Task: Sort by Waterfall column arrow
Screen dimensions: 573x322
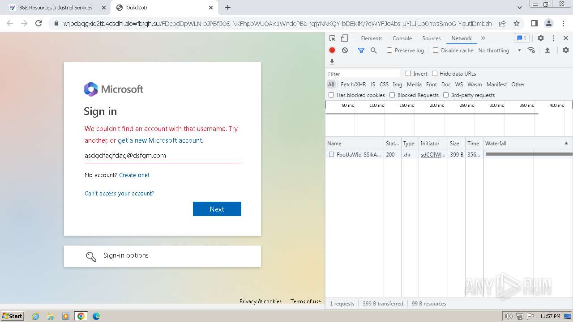Action: [566, 143]
